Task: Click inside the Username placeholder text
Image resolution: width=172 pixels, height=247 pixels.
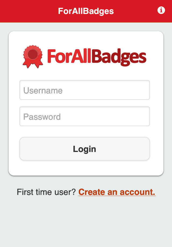Action: pyautogui.click(x=43, y=90)
